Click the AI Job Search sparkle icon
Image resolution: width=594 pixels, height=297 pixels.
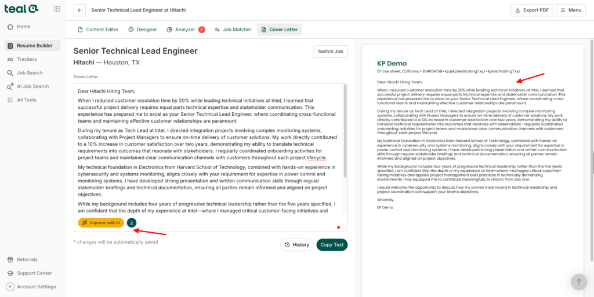10,86
